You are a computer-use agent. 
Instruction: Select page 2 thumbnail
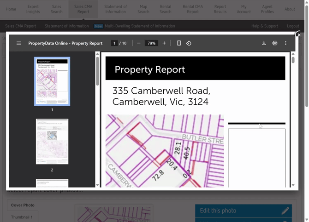tap(52, 142)
